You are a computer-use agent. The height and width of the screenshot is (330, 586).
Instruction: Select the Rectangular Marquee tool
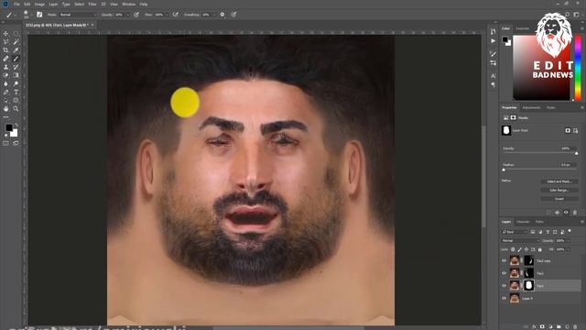(x=16, y=34)
